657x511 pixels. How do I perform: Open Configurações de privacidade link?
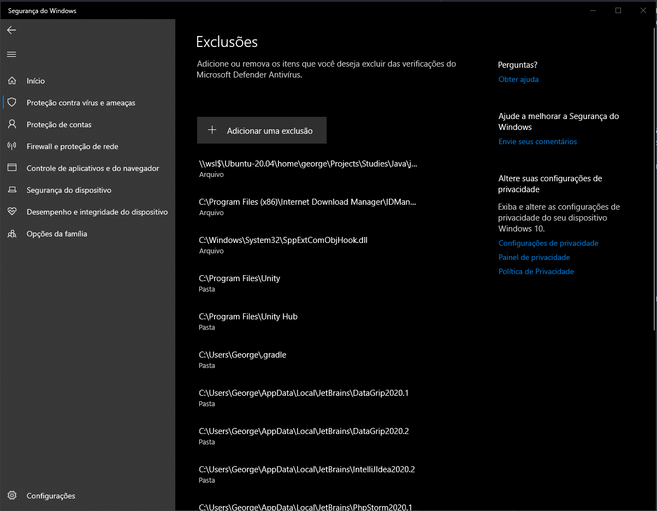[548, 243]
